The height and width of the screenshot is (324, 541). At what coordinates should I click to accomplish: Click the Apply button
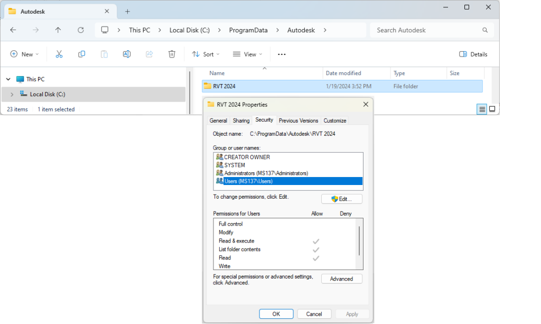pyautogui.click(x=352, y=314)
